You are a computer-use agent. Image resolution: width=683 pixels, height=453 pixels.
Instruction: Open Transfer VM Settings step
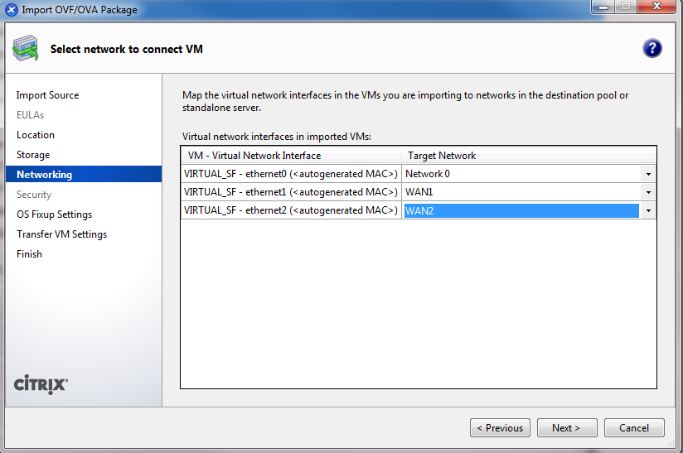pos(61,234)
